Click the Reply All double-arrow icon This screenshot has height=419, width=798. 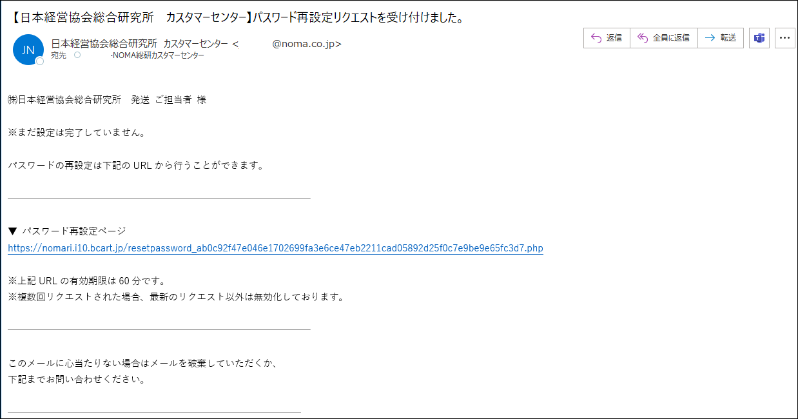(x=643, y=38)
